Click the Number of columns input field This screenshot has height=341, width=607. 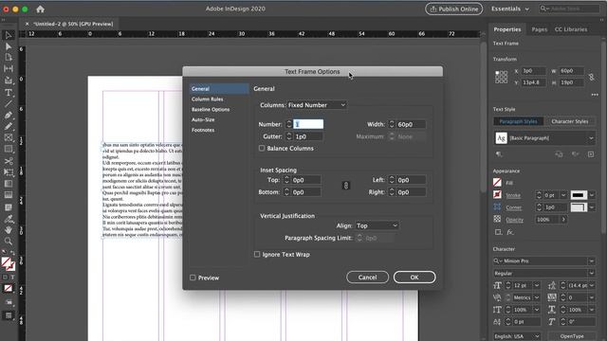pyautogui.click(x=308, y=124)
